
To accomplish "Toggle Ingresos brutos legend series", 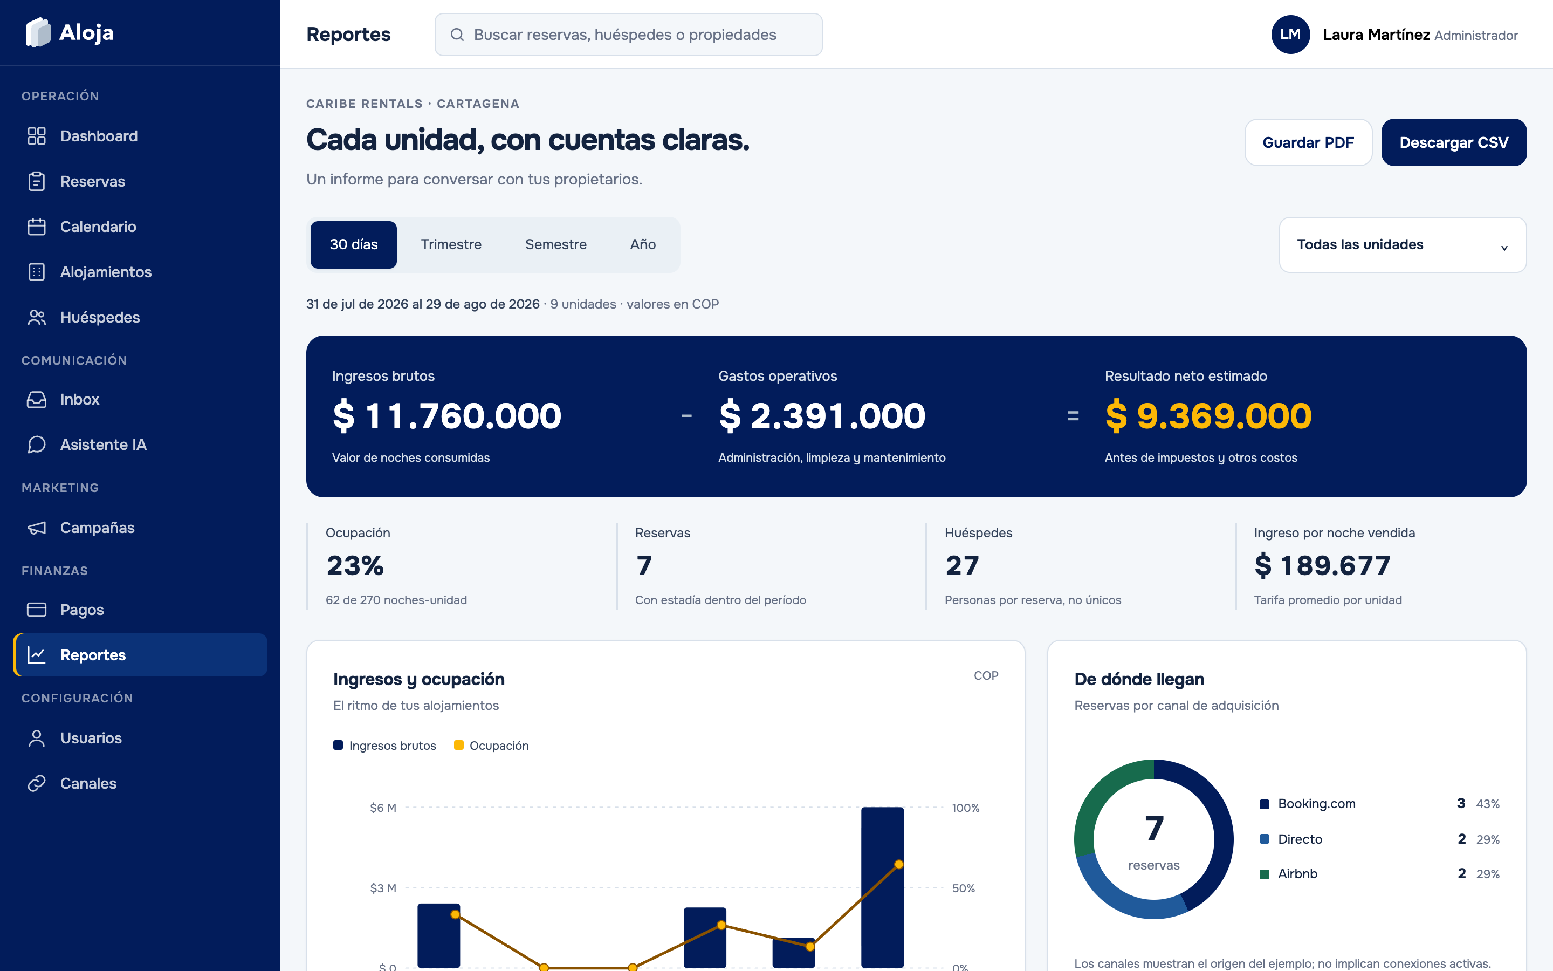I will 384,746.
